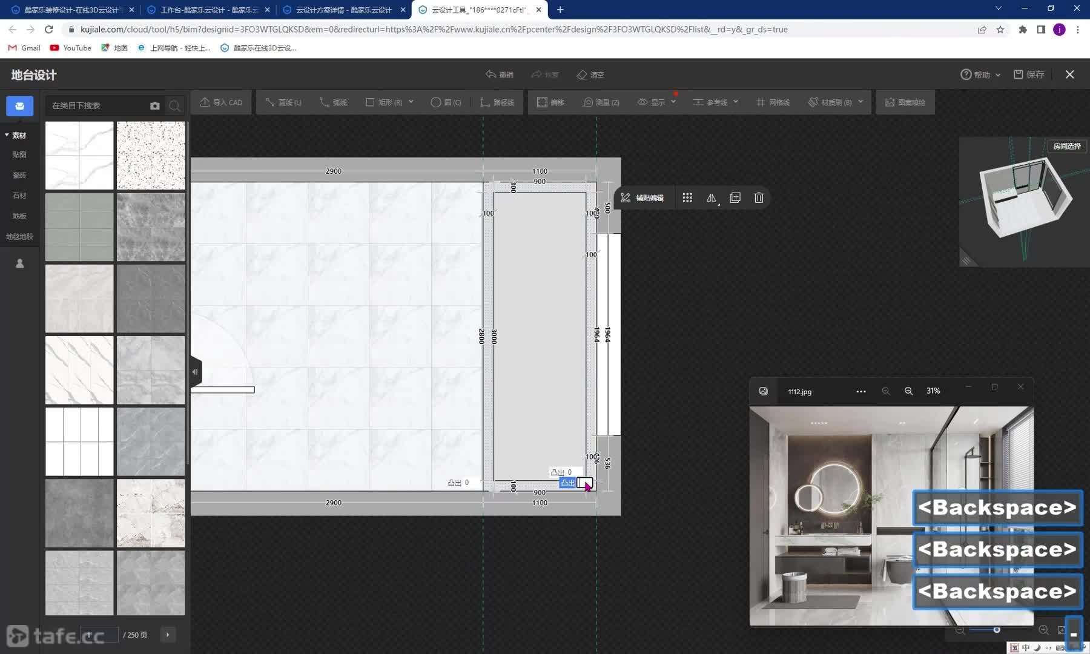1090x654 pixels.
Task: Click the Import CAD (导入 CAD) tool
Action: pos(221,102)
